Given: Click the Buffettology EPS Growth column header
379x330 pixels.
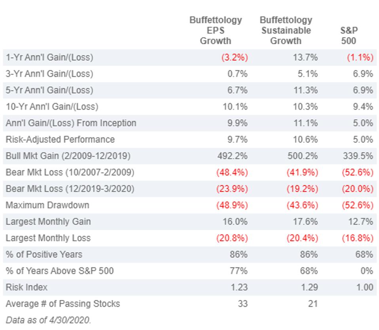Looking at the screenshot, I should [215, 30].
